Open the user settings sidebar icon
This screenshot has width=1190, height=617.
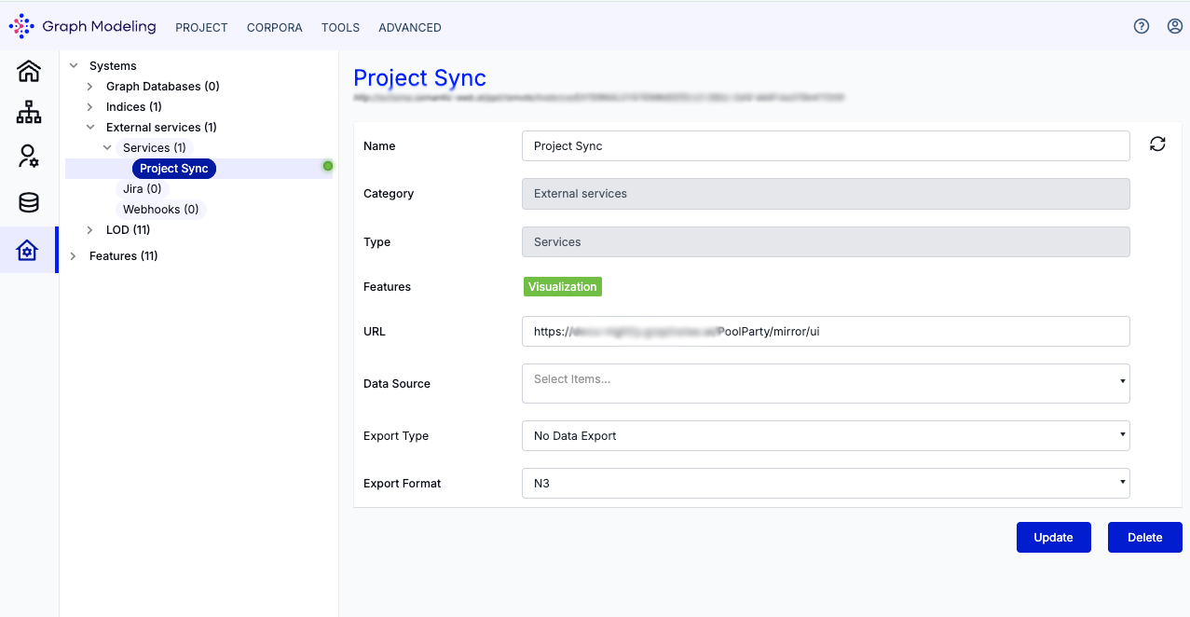click(29, 156)
